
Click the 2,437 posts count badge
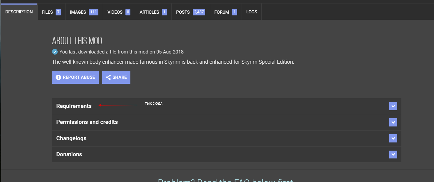coord(199,12)
